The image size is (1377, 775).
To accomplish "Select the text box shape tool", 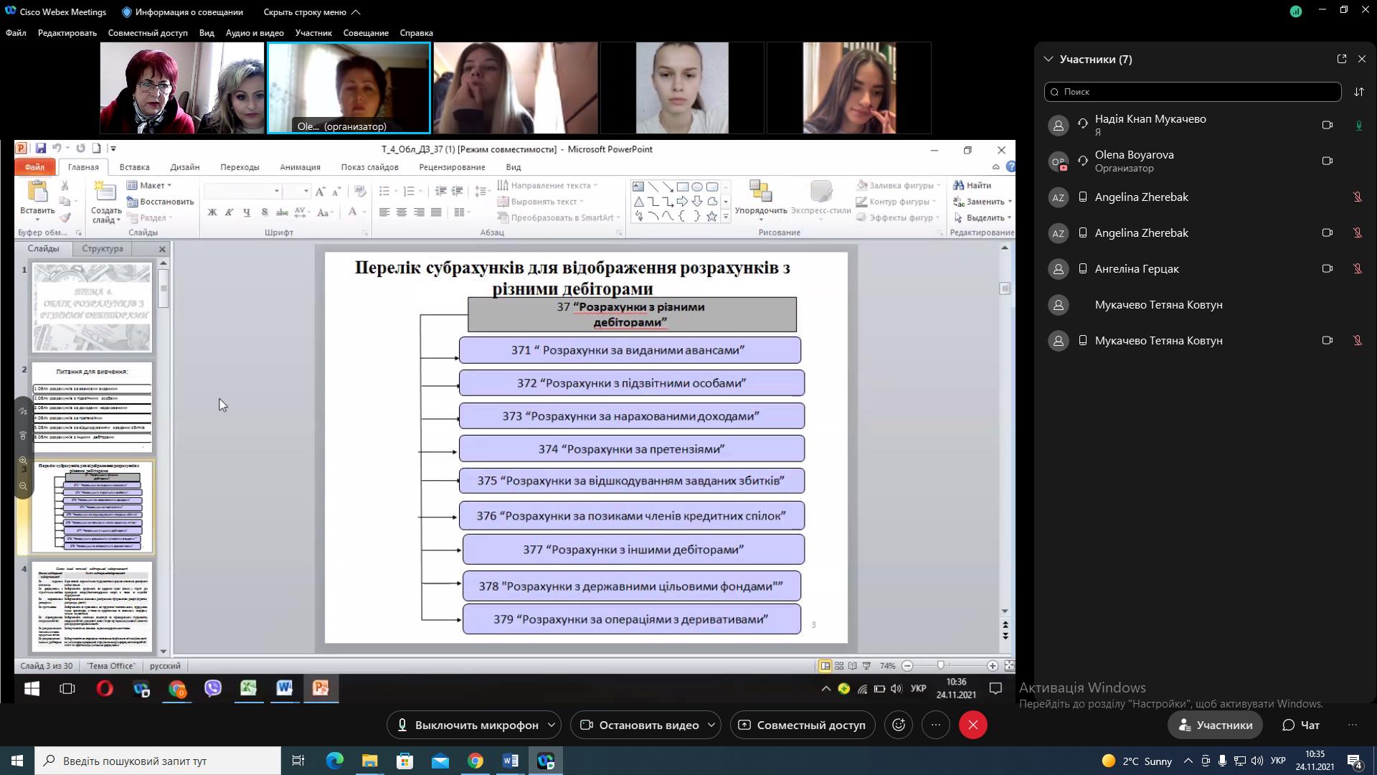I will (x=638, y=187).
